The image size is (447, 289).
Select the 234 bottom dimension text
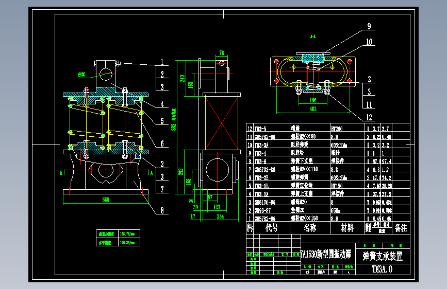coord(220,216)
